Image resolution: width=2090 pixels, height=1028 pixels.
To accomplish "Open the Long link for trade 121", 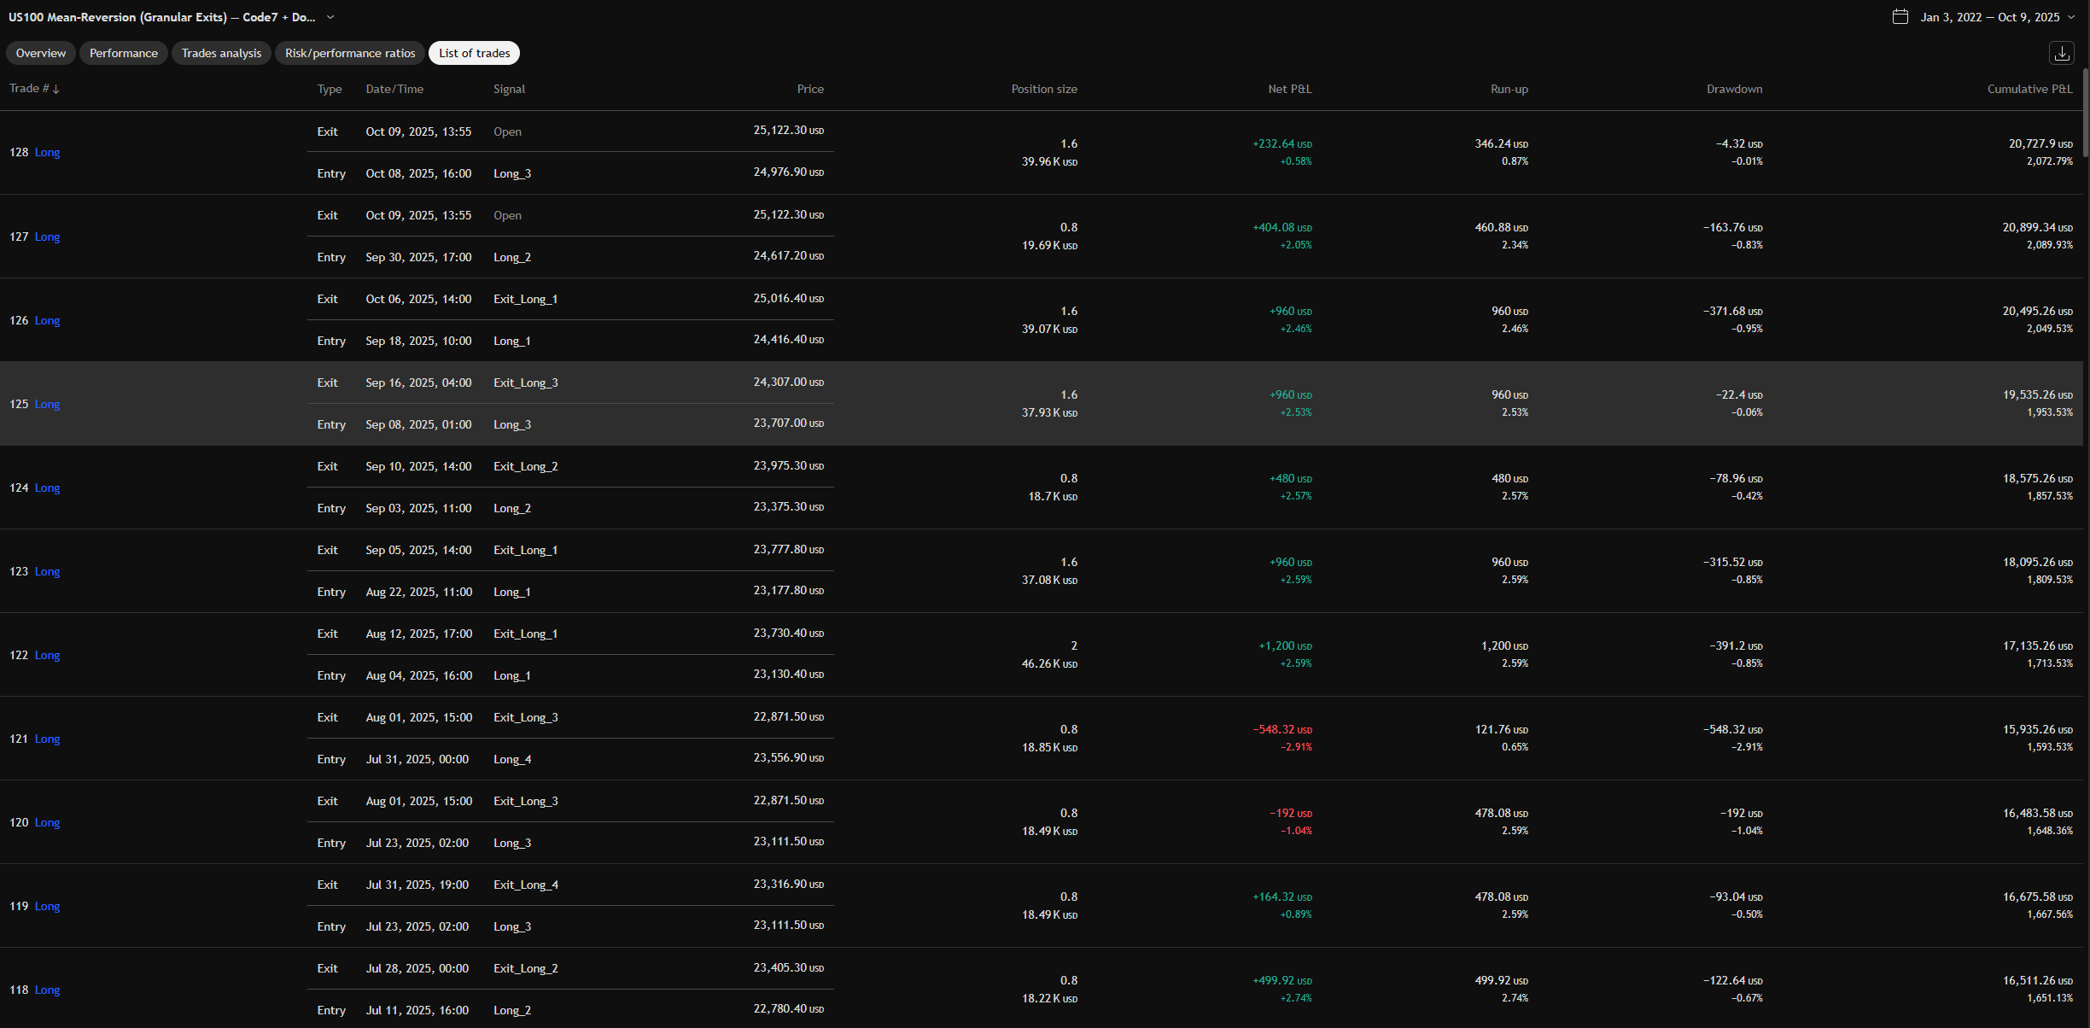I will point(47,739).
